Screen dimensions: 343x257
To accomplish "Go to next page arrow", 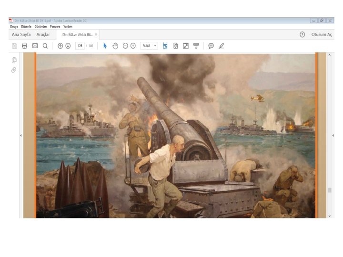I will 68,46.
